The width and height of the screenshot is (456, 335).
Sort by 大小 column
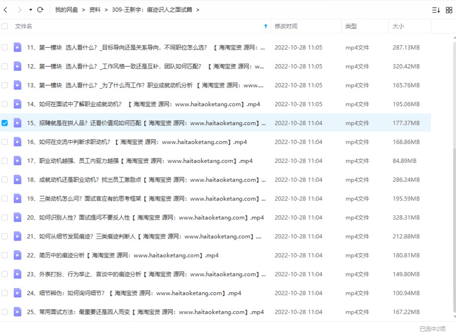pyautogui.click(x=398, y=26)
